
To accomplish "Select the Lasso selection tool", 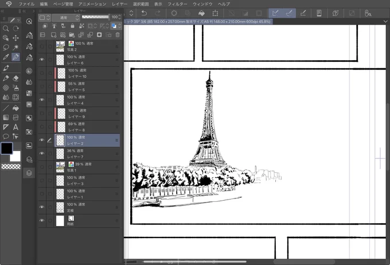I will click(6, 47).
